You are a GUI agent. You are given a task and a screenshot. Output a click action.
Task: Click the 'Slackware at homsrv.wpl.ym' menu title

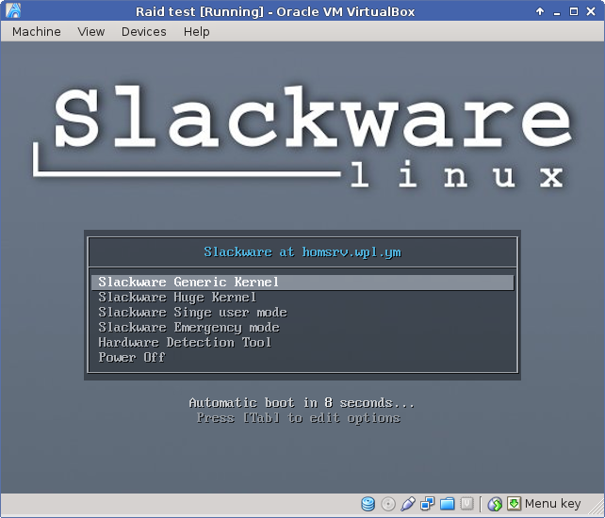302,252
